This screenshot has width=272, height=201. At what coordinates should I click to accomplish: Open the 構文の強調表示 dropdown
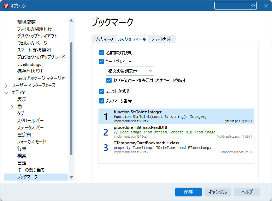(130, 71)
